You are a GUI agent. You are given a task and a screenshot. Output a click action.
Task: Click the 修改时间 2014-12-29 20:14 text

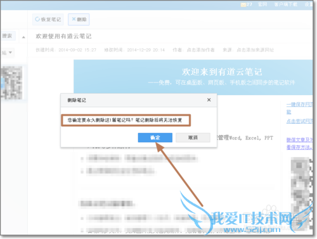click(134, 50)
